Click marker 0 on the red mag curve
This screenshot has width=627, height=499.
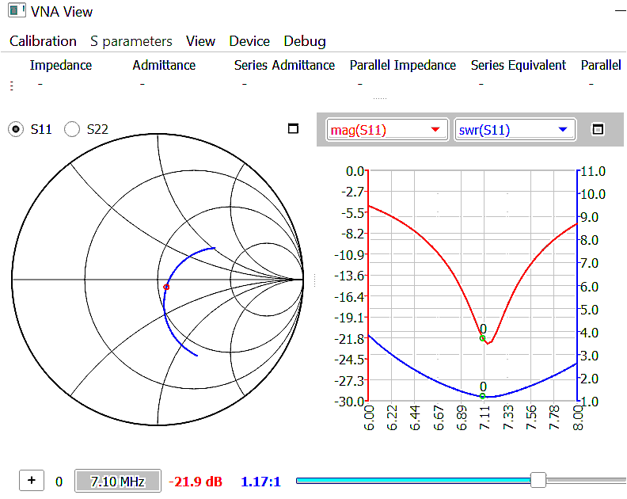tap(483, 338)
